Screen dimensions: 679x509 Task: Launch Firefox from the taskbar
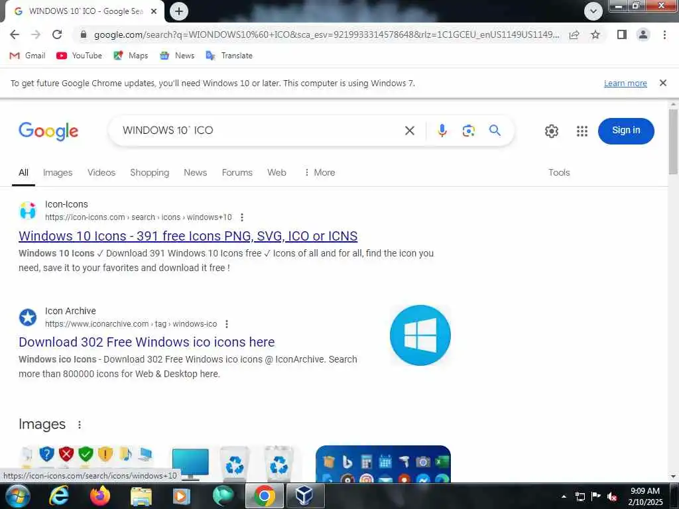pos(100,496)
